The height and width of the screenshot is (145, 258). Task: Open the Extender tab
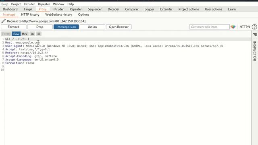click(166, 9)
